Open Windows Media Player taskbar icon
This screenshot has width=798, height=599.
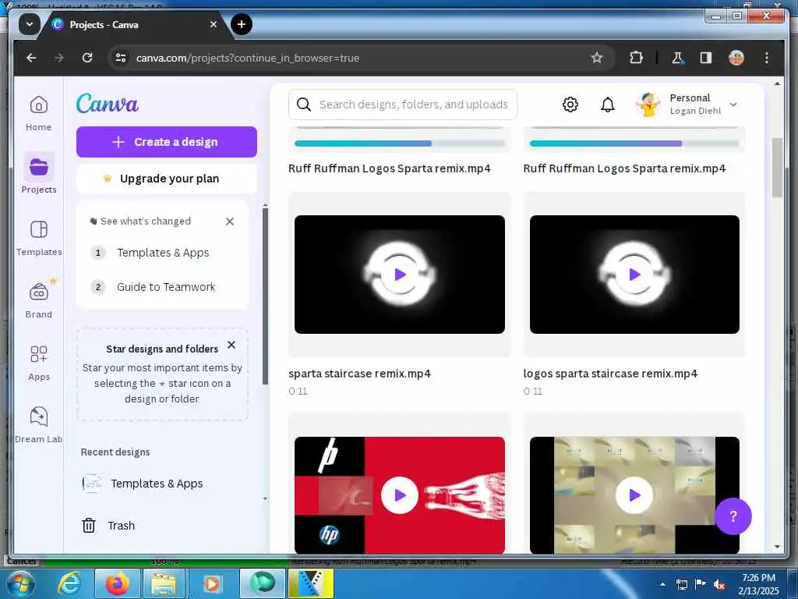coord(212,583)
